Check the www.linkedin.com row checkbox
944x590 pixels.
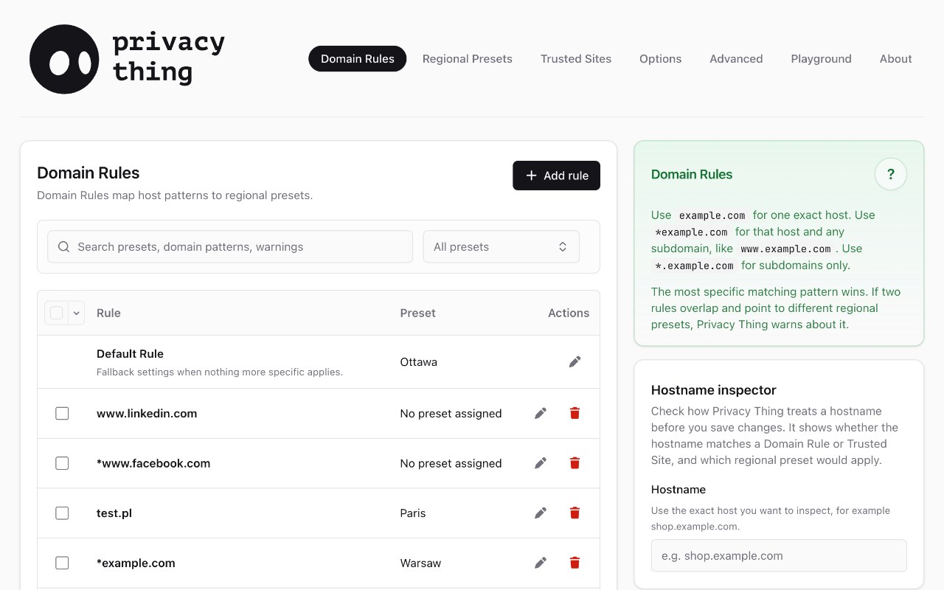[62, 413]
